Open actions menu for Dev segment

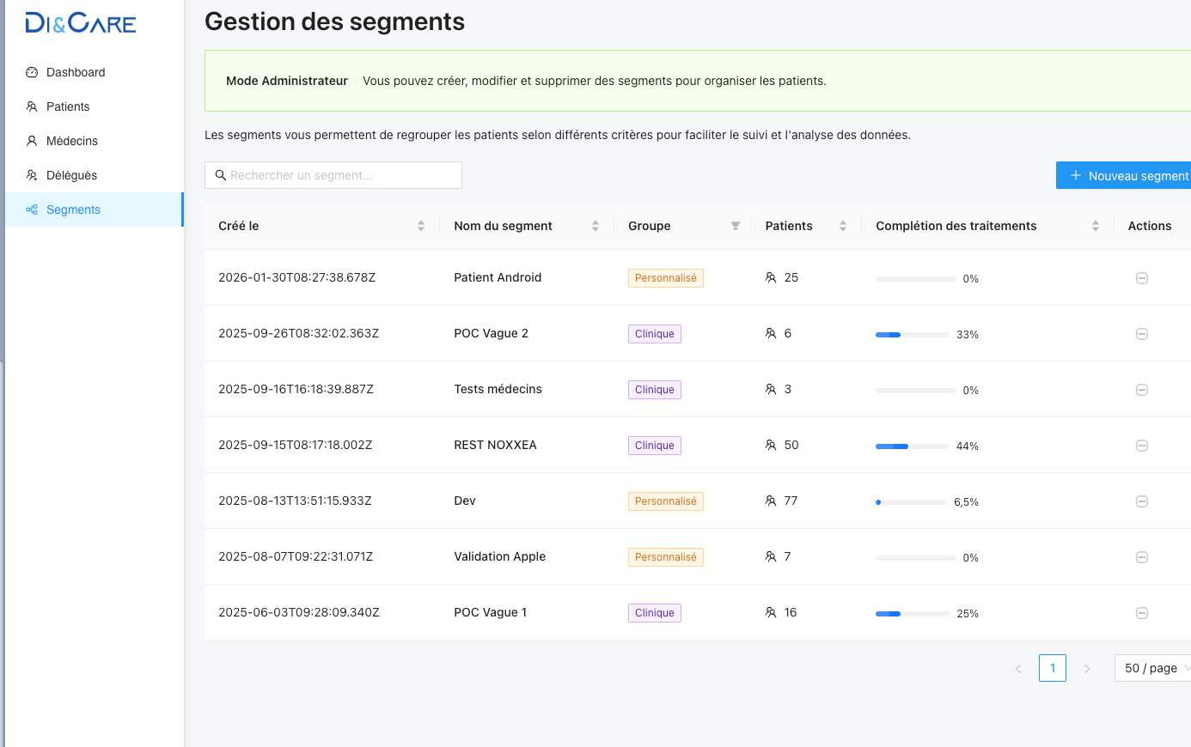tap(1142, 501)
